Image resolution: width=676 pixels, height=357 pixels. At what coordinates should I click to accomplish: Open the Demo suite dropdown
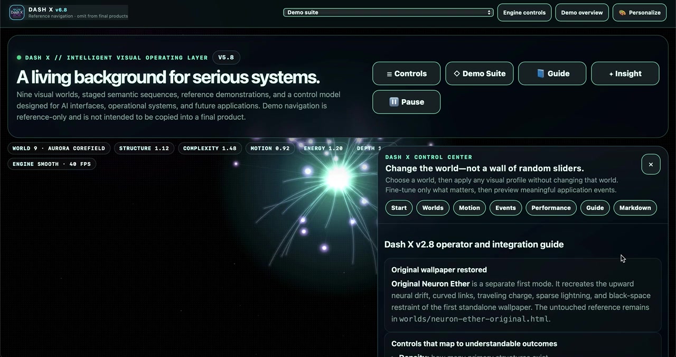[x=388, y=12]
